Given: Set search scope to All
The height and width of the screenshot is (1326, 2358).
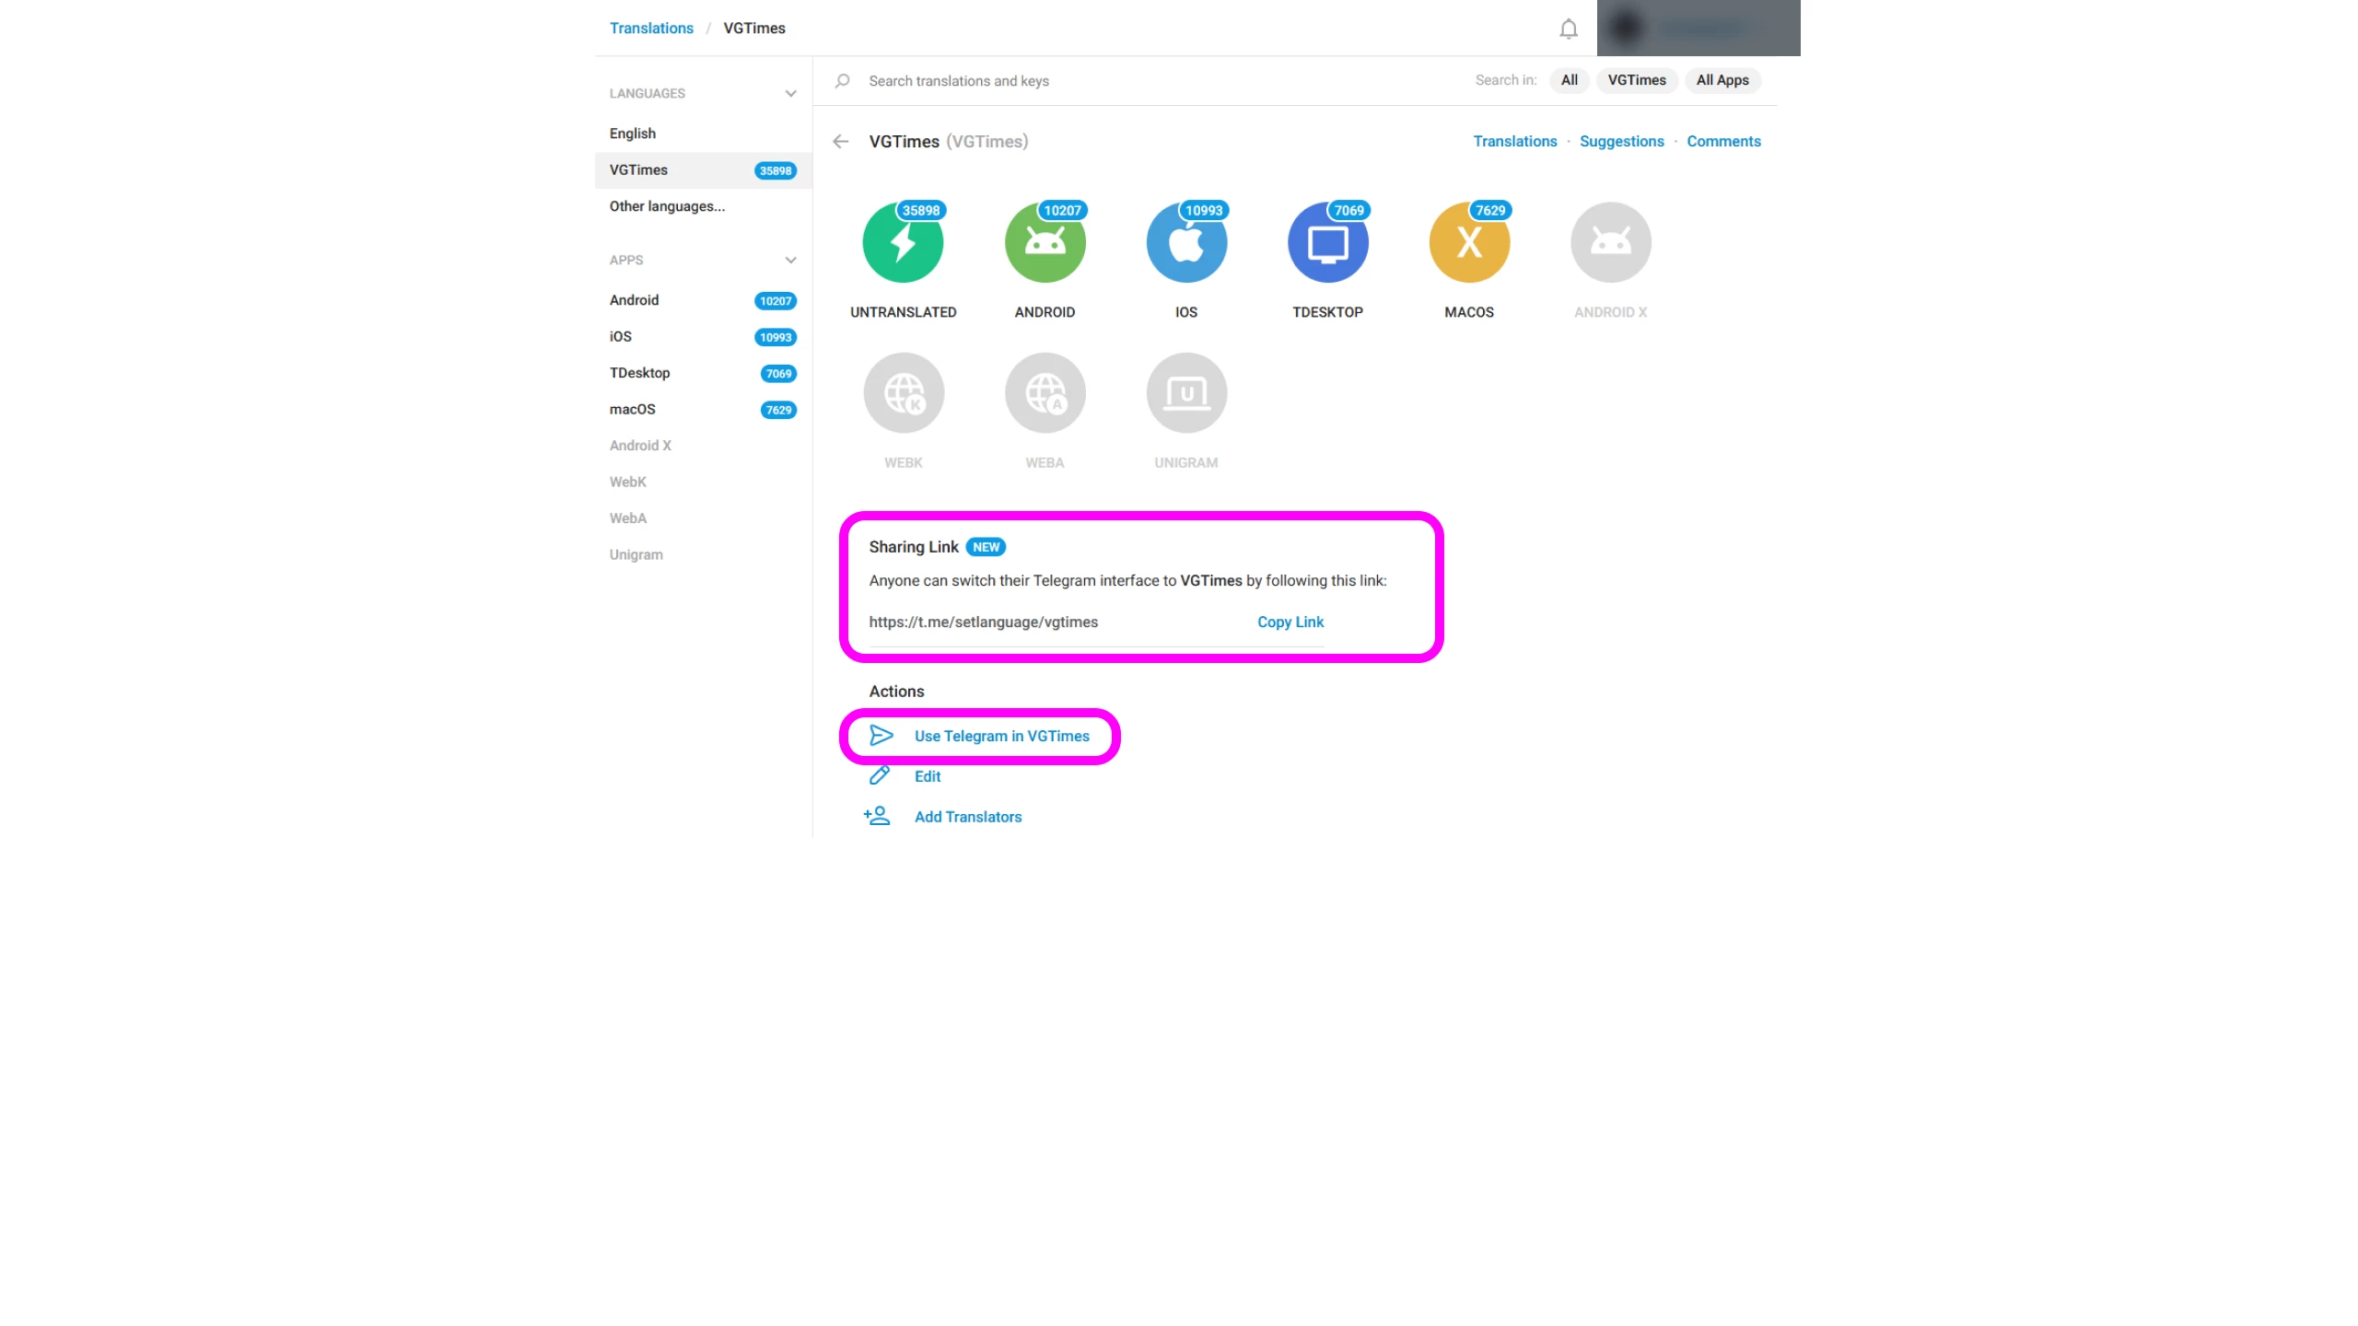Looking at the screenshot, I should (1569, 80).
